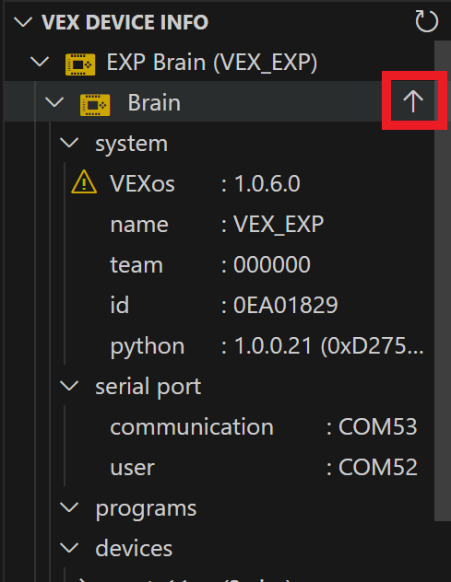Collapse the EXP Brain (VEX_EXP) node
Image resolution: width=451 pixels, height=582 pixels.
[x=40, y=62]
